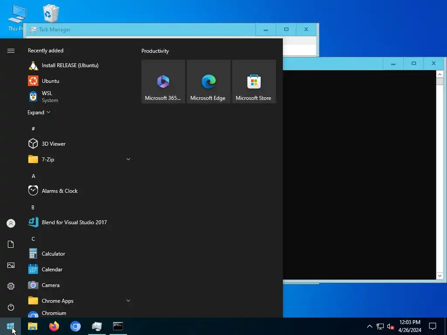
Task: Open 3D Viewer app
Action: pos(79,144)
